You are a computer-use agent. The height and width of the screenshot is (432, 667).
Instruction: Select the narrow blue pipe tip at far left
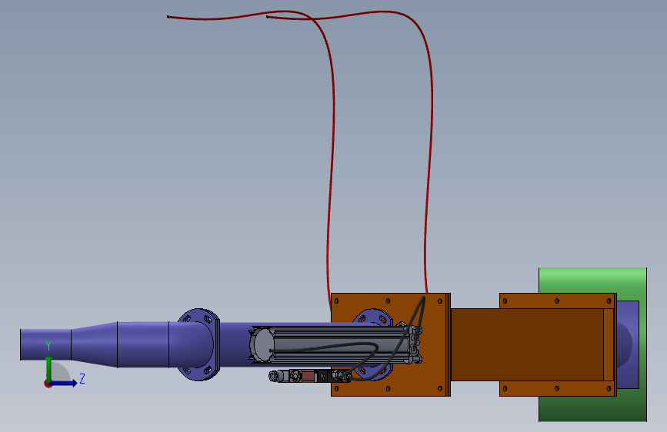(x=45, y=344)
